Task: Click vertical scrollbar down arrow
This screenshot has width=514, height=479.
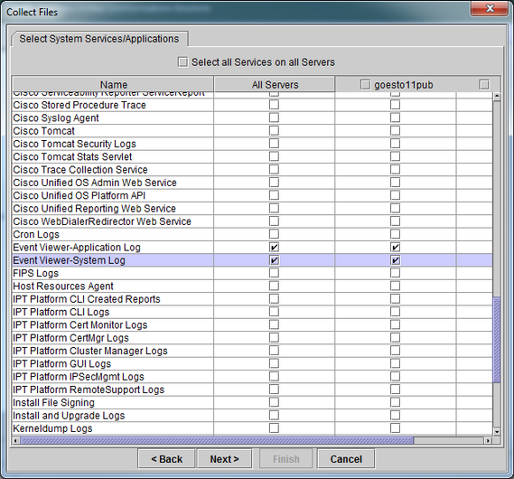Action: [x=497, y=432]
